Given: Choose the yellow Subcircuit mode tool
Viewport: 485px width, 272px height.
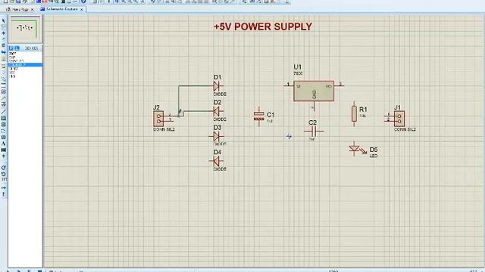Looking at the screenshot, I should (3, 59).
